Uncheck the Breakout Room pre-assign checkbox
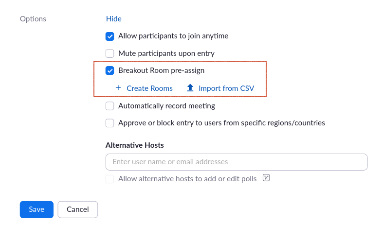383x225 pixels. (110, 70)
